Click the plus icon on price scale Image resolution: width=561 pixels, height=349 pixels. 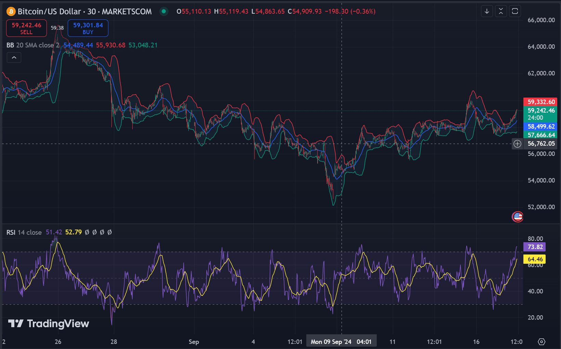point(517,144)
